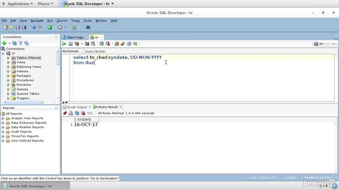Close the Script Output tab

(x=90, y=107)
